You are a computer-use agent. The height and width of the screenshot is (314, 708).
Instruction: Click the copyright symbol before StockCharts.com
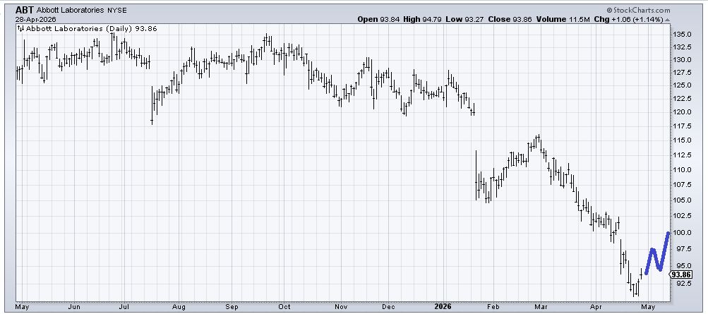pos(609,10)
